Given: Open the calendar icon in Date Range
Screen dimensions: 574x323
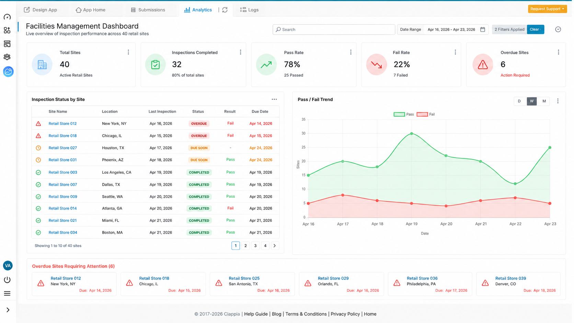Looking at the screenshot, I should coord(483,30).
